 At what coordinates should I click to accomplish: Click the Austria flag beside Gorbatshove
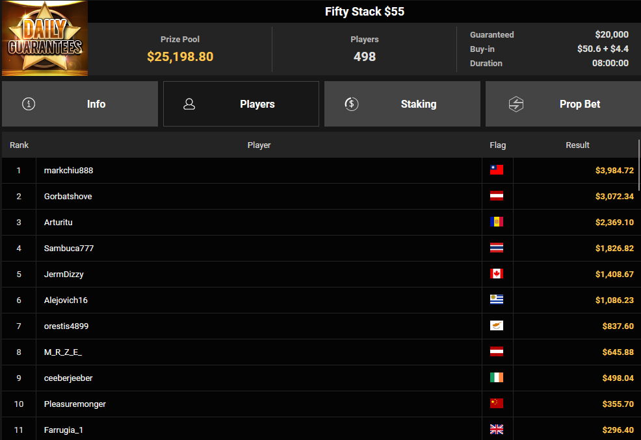tap(497, 196)
